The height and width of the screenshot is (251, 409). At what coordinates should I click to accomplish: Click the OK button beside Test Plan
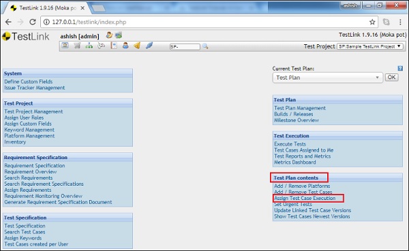391,78
